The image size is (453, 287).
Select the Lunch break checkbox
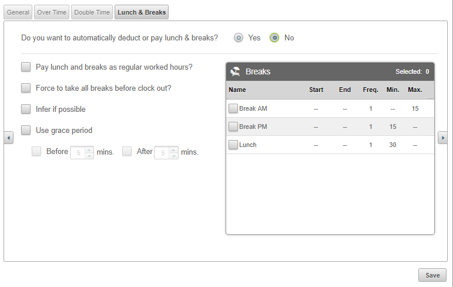(x=233, y=145)
